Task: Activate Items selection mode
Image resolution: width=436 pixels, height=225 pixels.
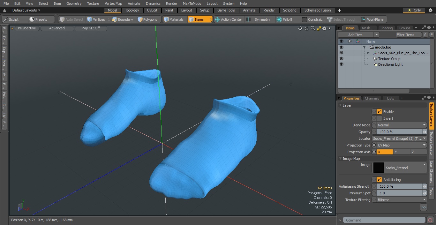Action: click(200, 19)
